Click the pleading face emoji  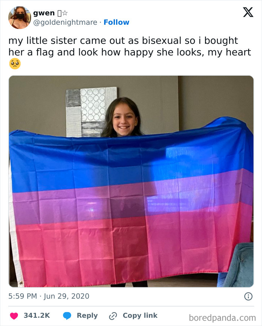click(15, 64)
